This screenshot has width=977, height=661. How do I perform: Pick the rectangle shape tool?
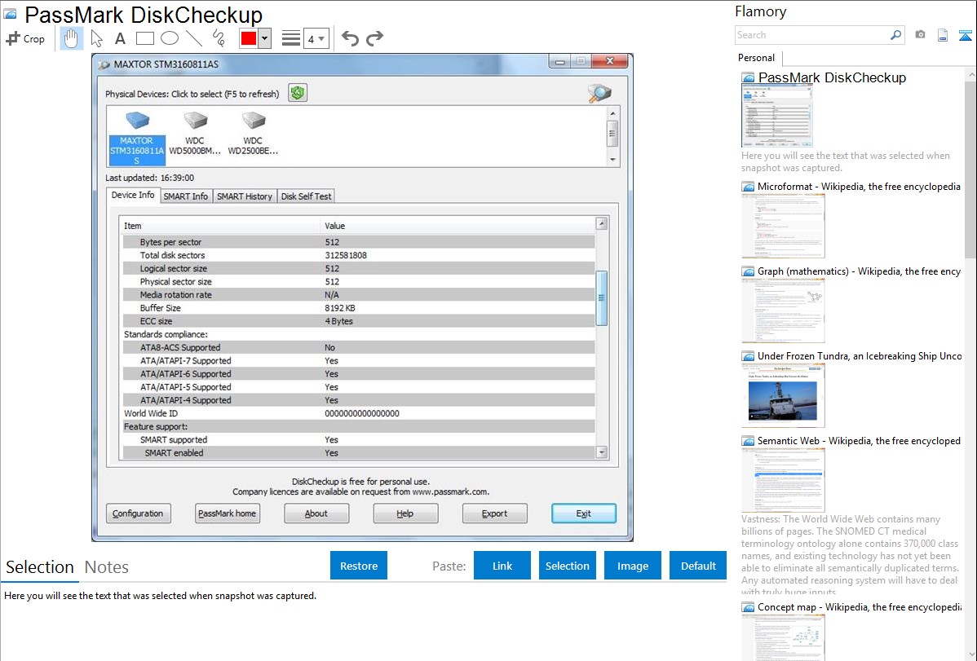(145, 38)
